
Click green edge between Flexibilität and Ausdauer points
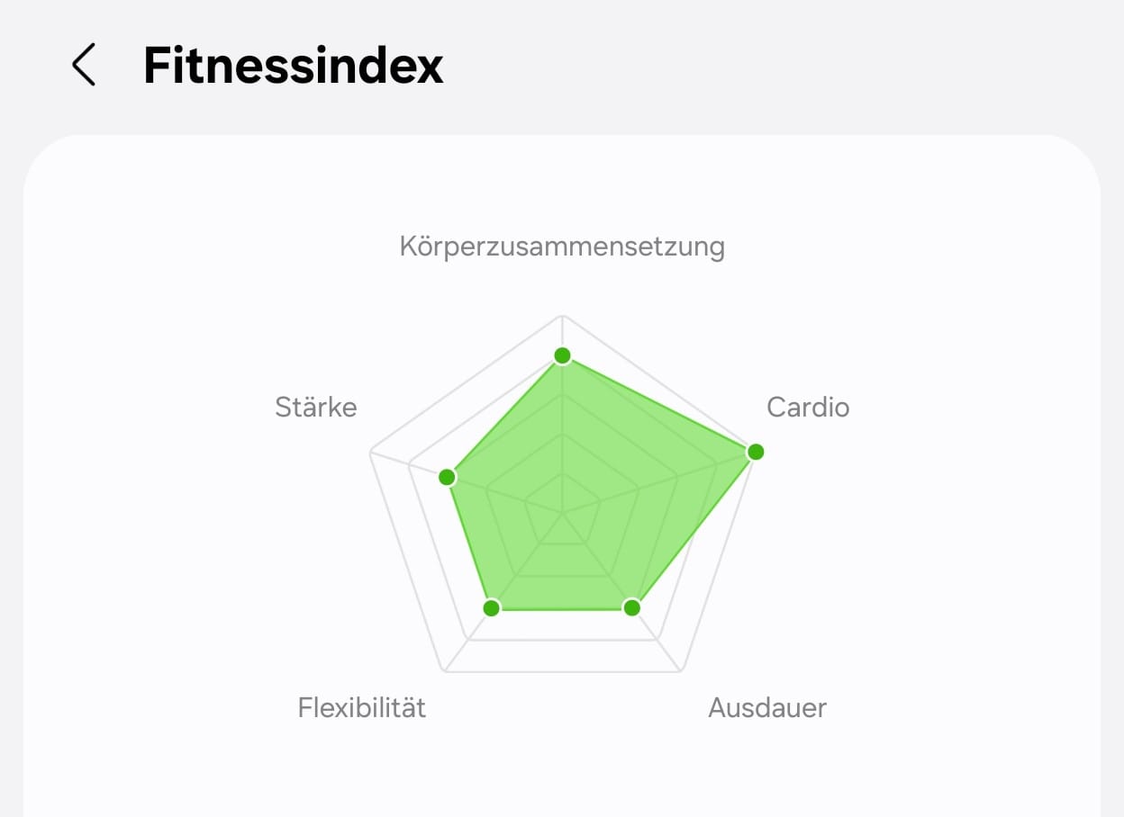pyautogui.click(x=562, y=609)
